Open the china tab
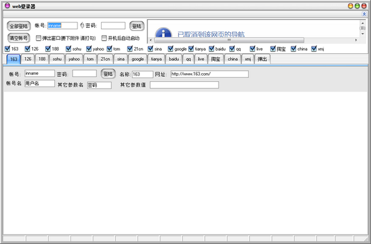This screenshot has height=244, width=371. coord(233,59)
